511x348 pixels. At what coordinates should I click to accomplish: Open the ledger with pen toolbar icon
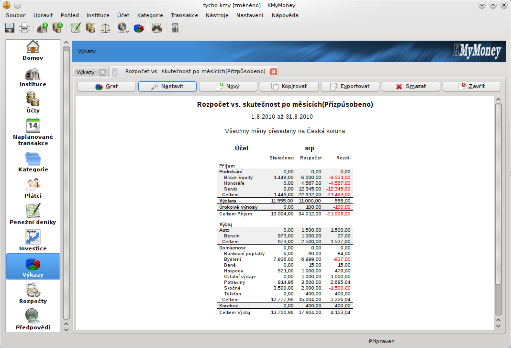(x=76, y=28)
